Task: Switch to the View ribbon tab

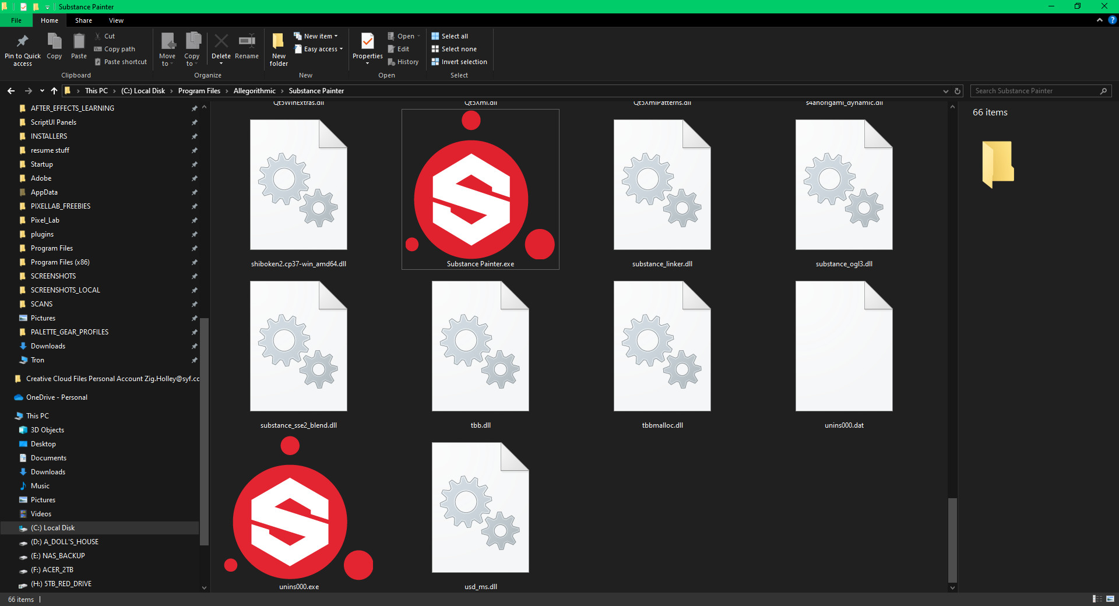Action: point(116,20)
